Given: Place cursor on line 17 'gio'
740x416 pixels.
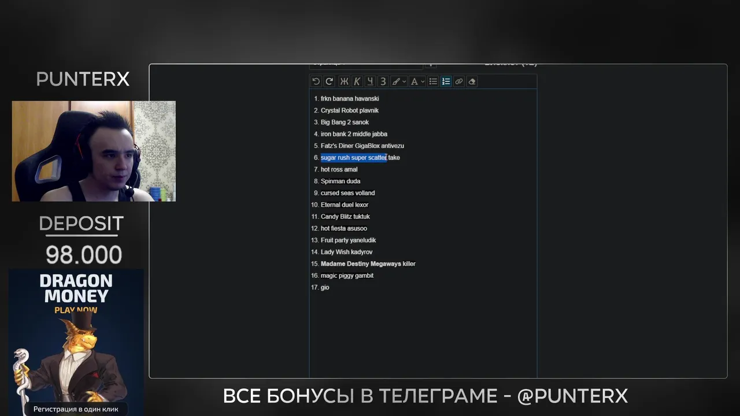Looking at the screenshot, I should pos(325,288).
